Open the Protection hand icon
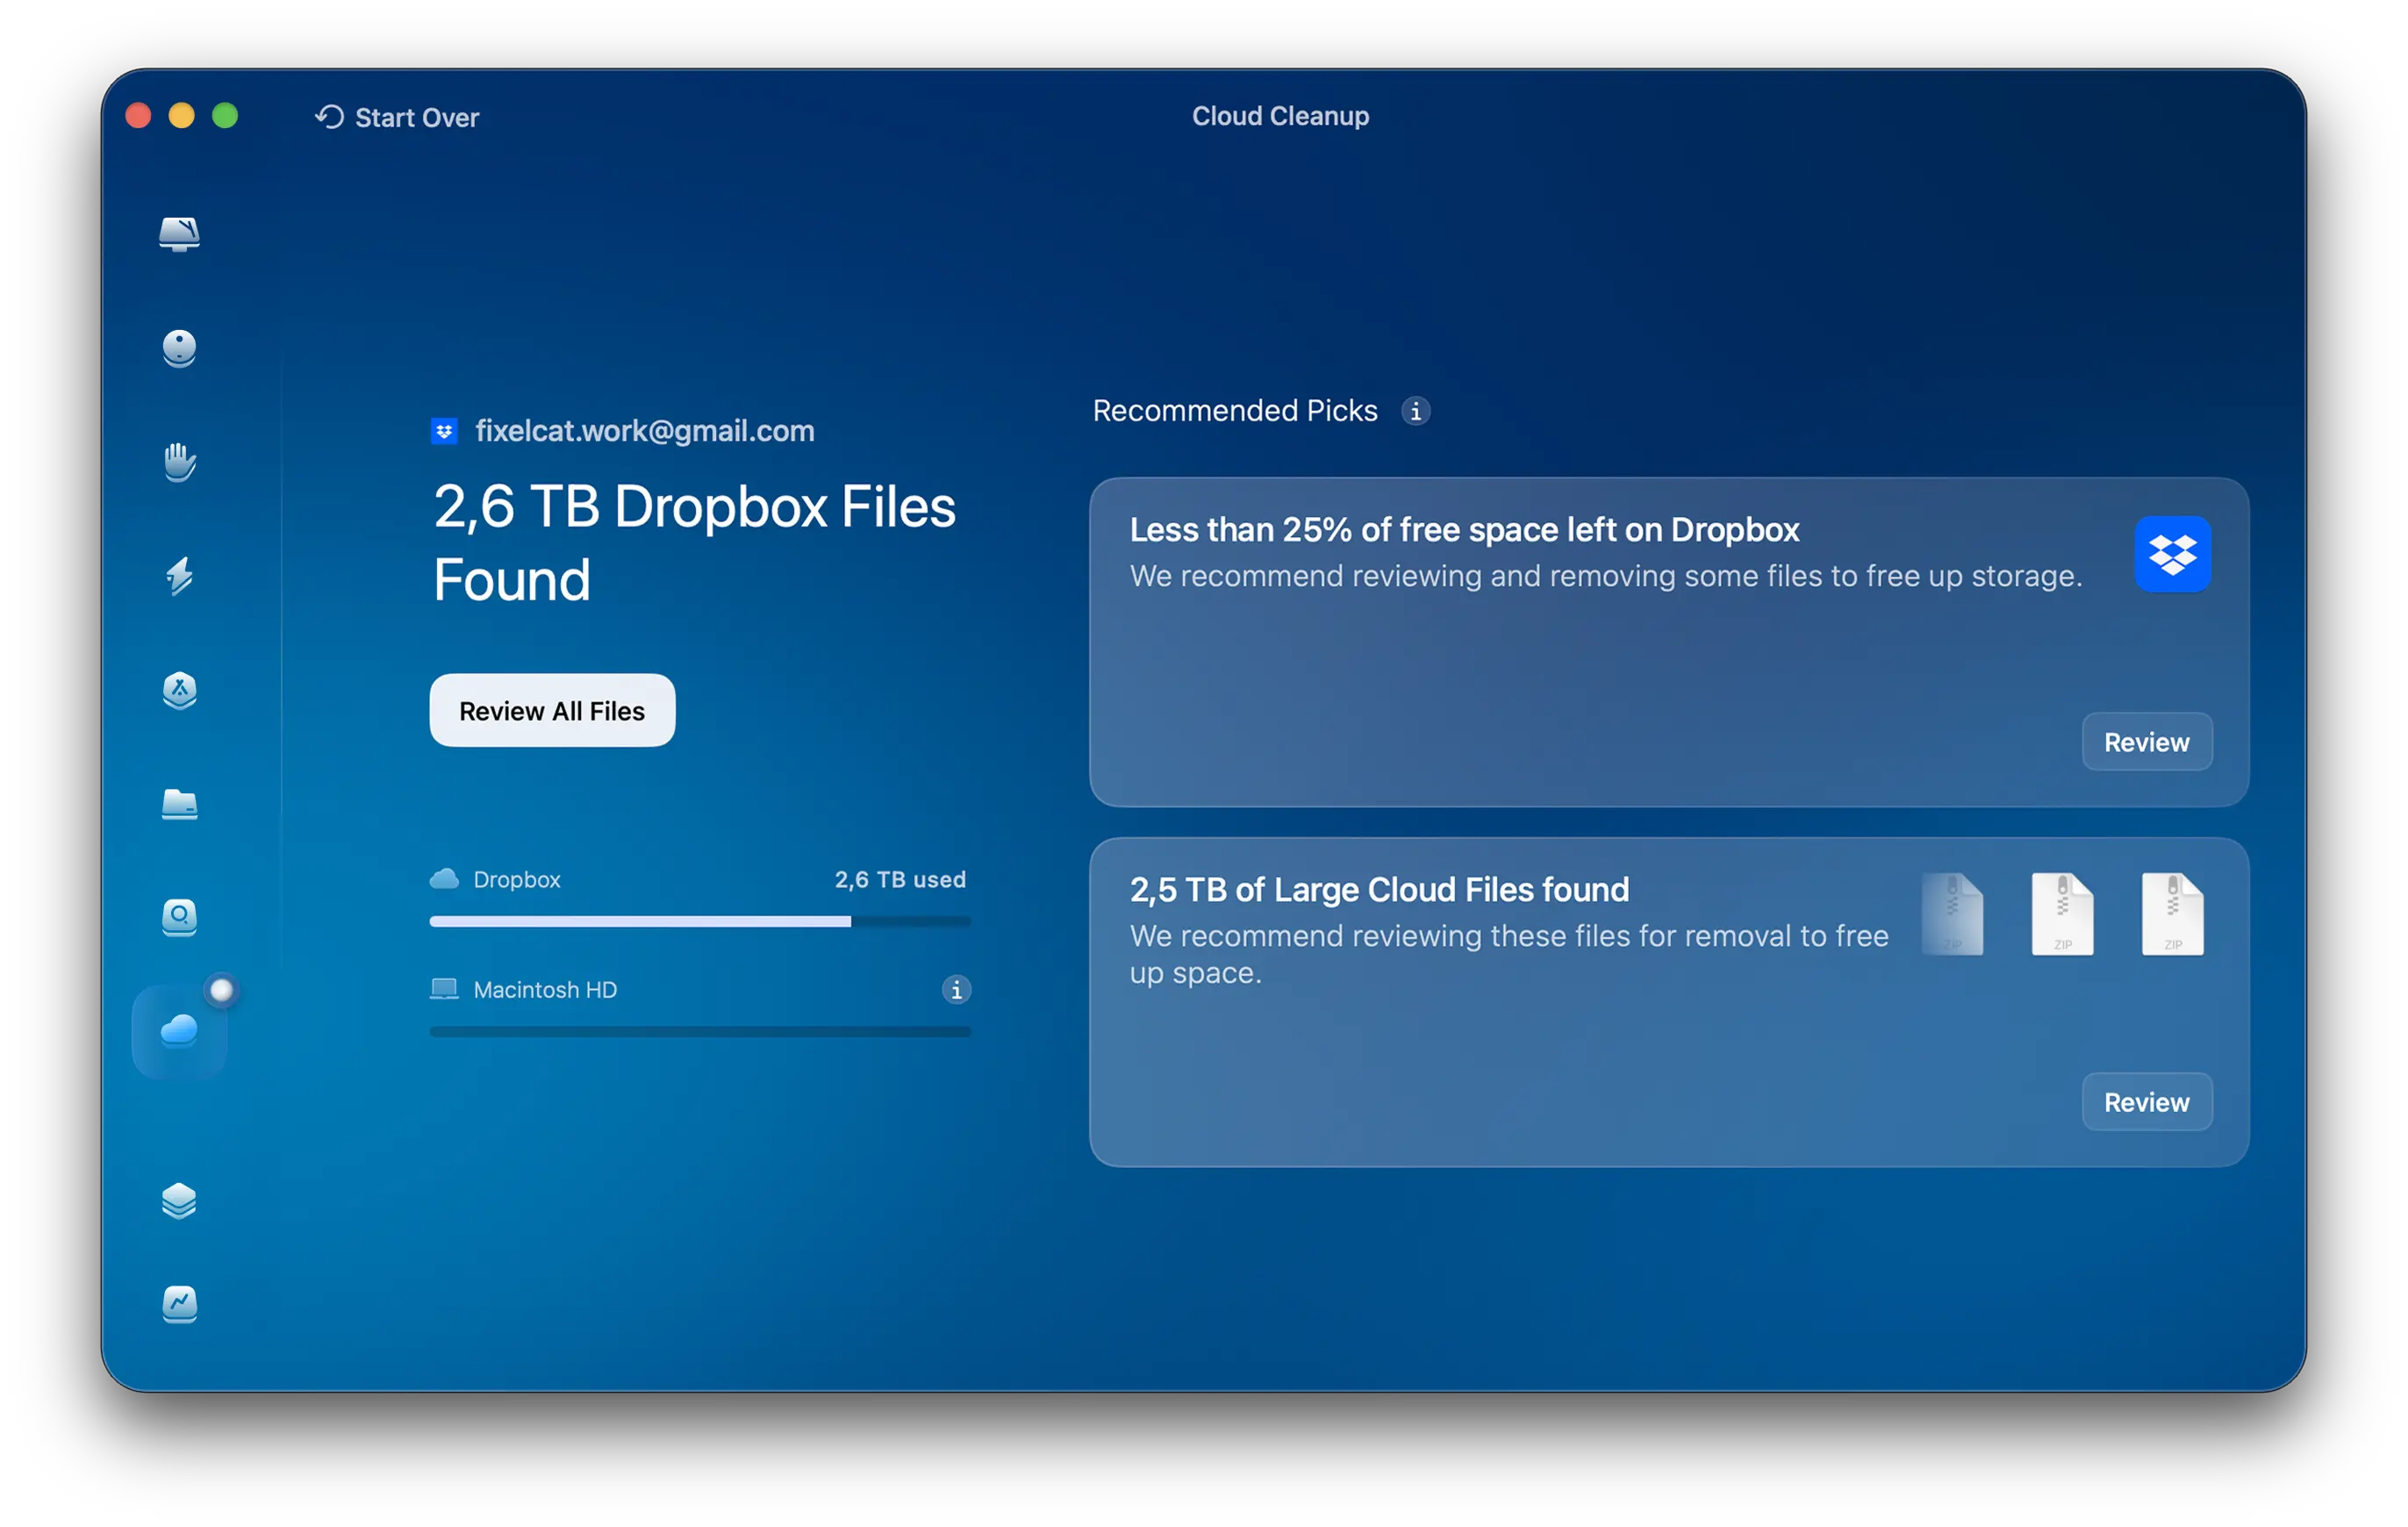 pos(179,462)
